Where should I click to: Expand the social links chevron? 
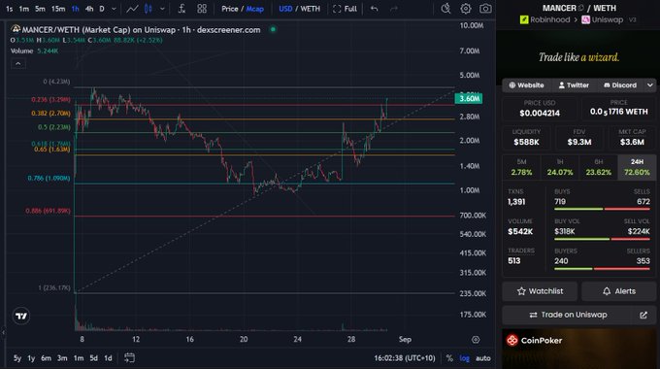click(x=650, y=85)
